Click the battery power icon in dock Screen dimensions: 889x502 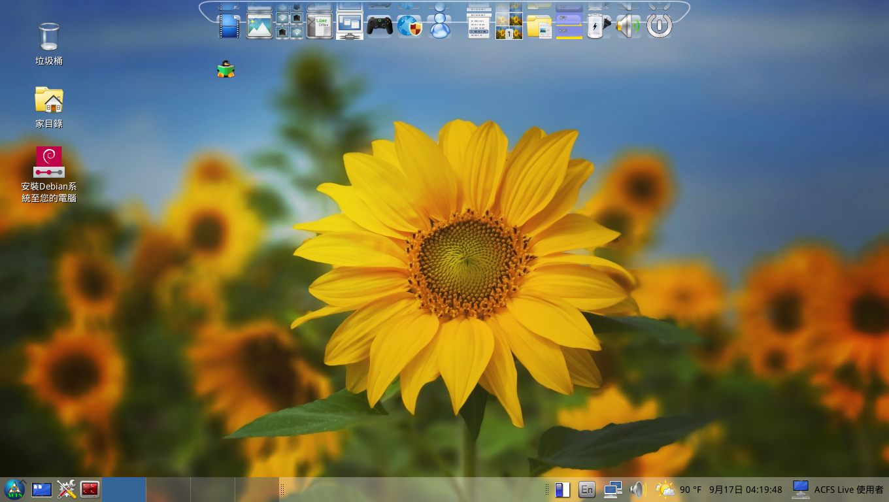[x=597, y=26]
